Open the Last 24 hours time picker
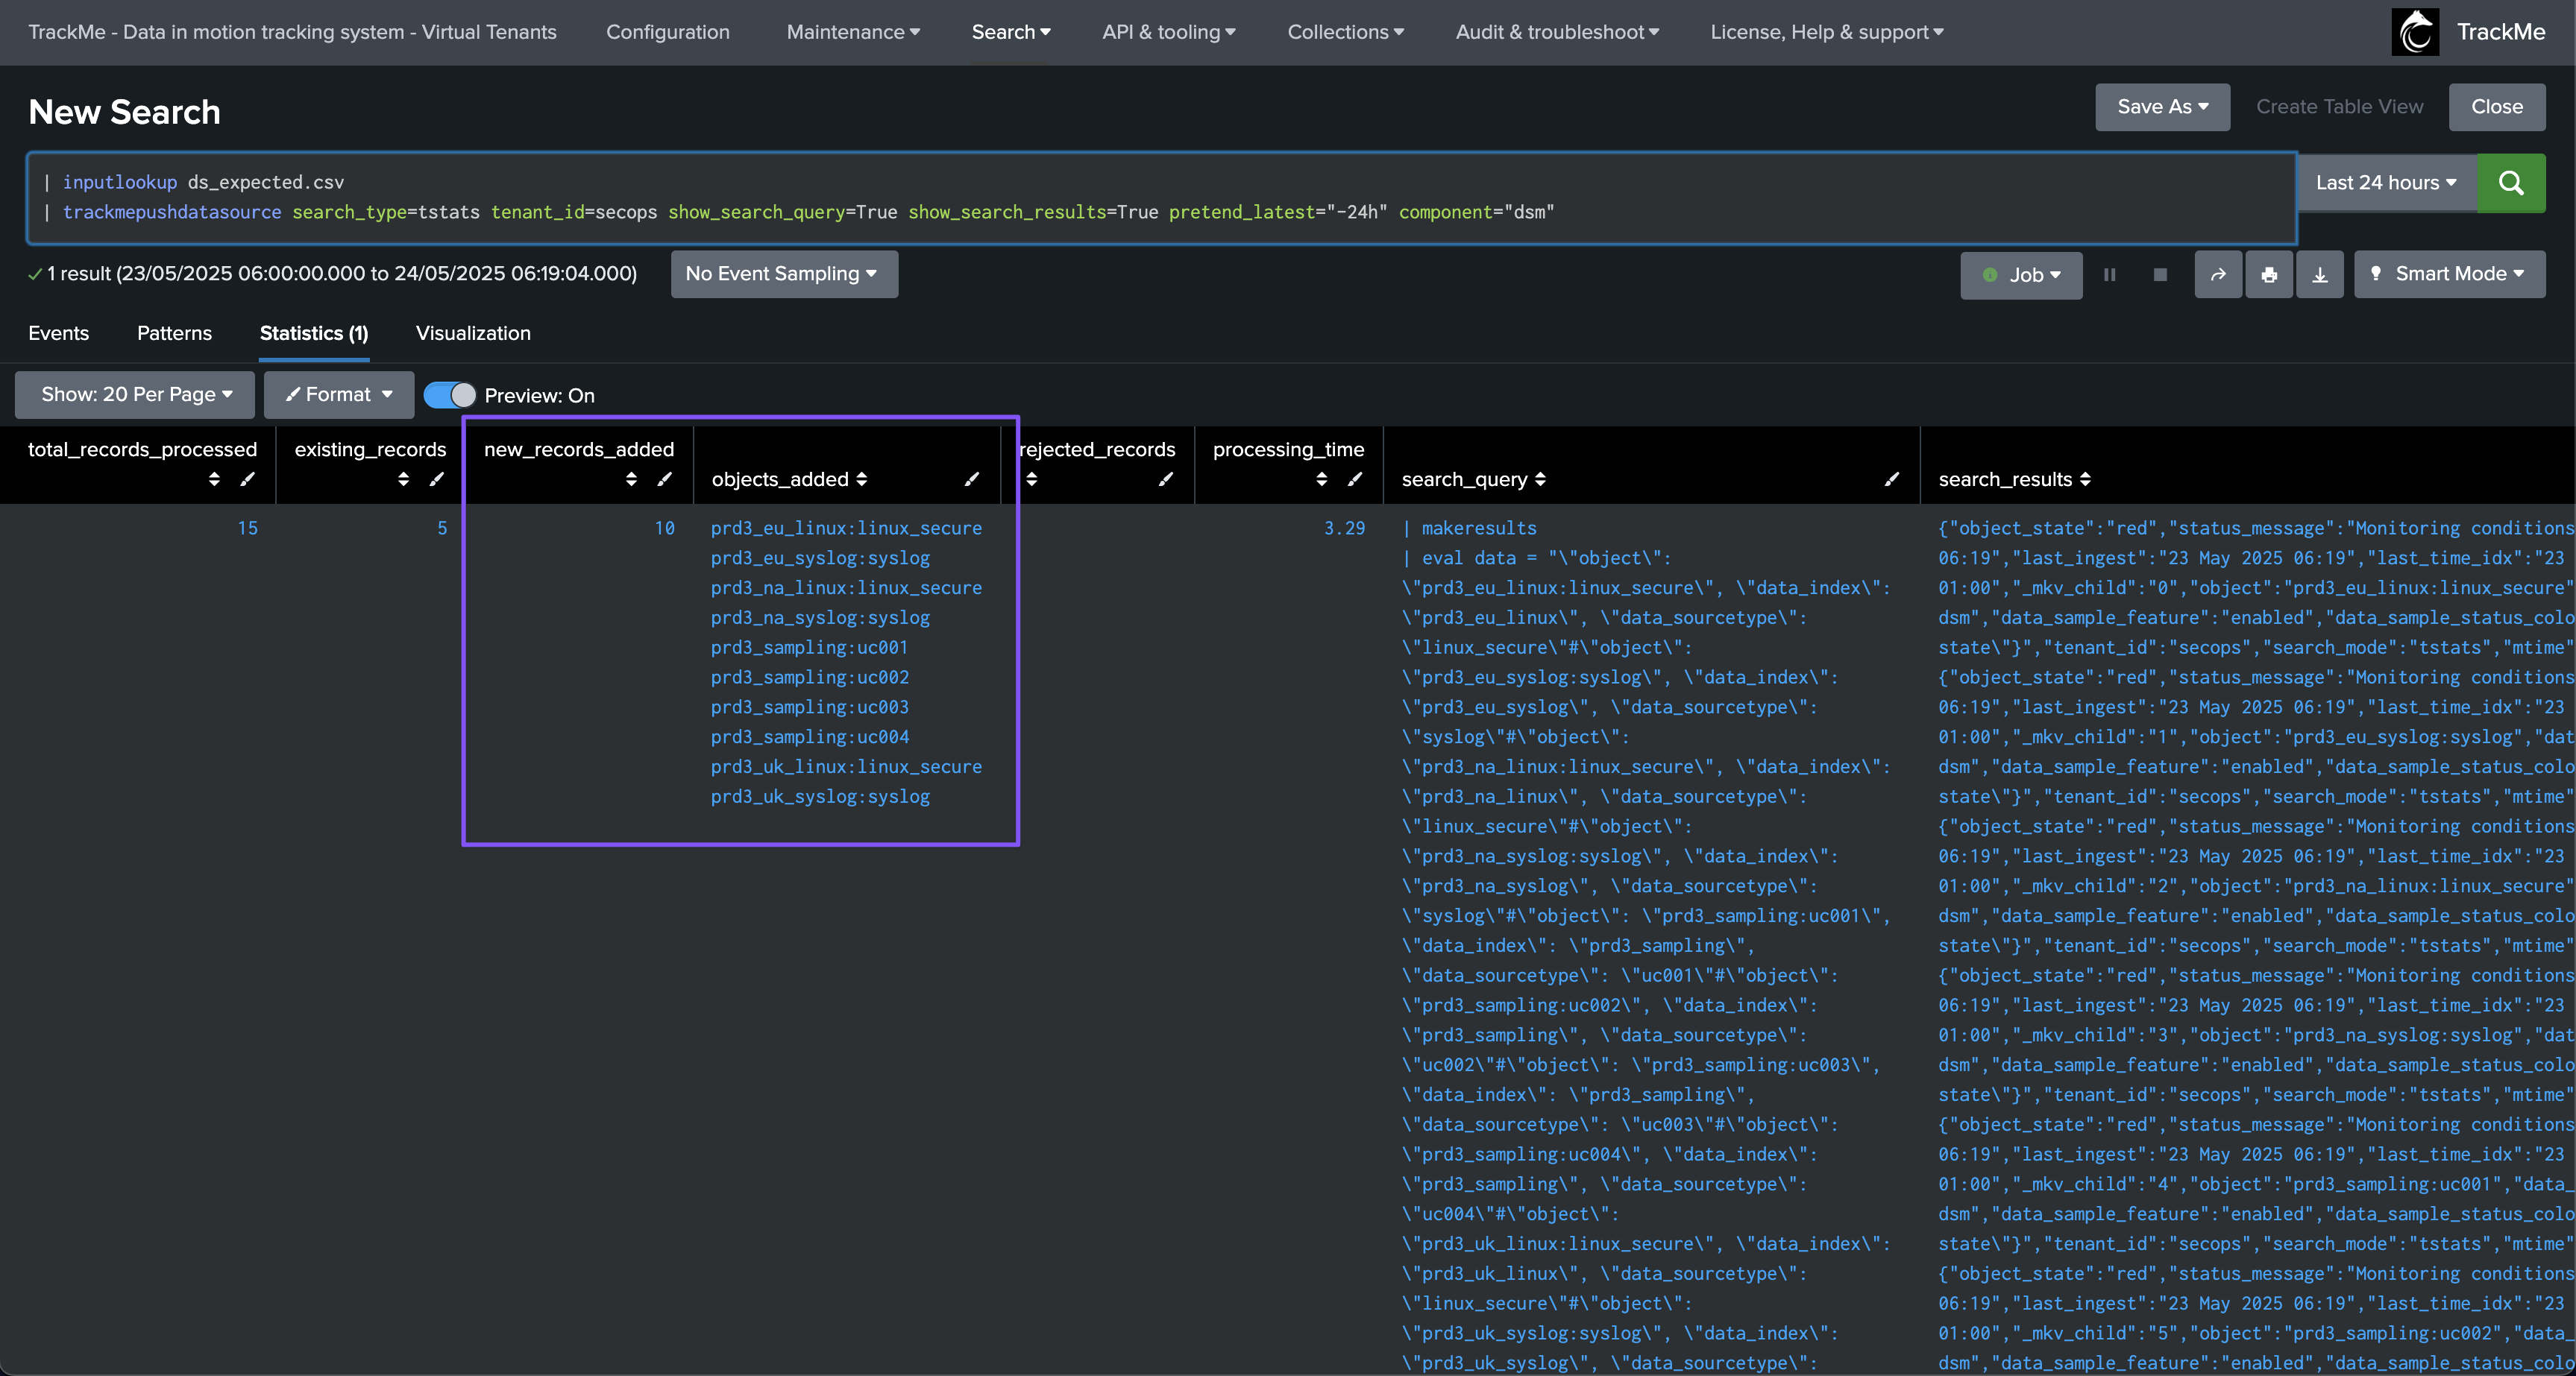2576x1376 pixels. 2385,183
